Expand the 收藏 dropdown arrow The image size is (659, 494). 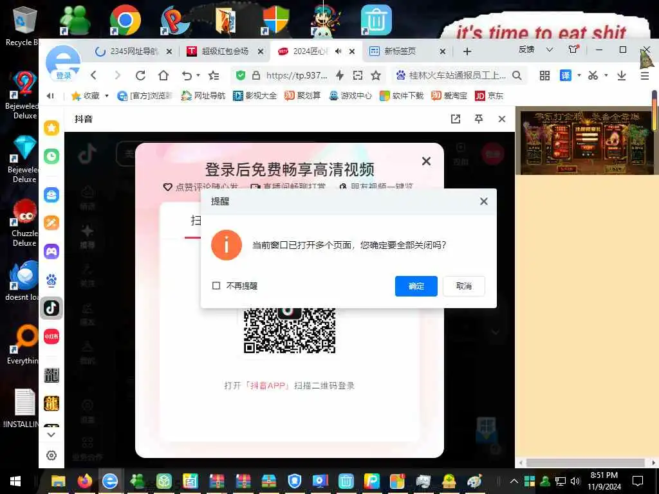107,96
